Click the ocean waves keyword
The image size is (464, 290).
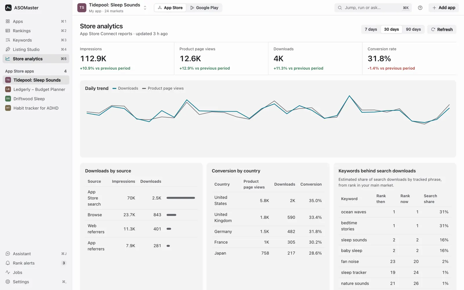(x=354, y=212)
